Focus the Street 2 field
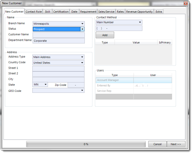The height and width of the screenshot is (154, 193). (58, 74)
